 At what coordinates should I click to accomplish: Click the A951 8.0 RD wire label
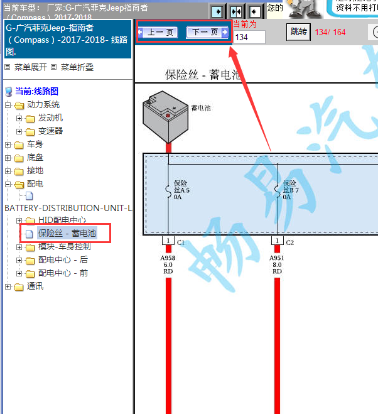coord(277,264)
